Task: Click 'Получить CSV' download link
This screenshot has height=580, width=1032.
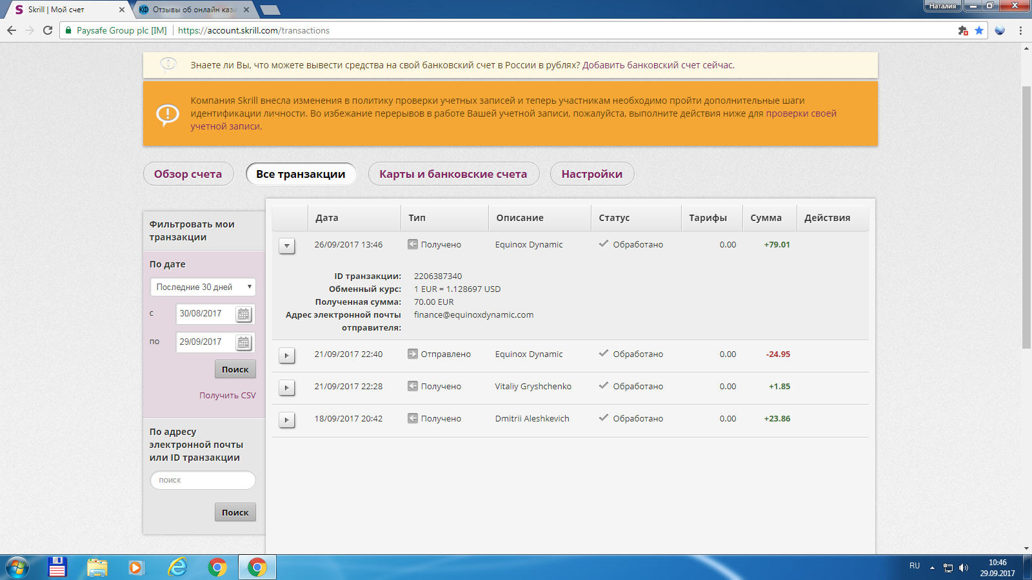Action: [x=227, y=396]
